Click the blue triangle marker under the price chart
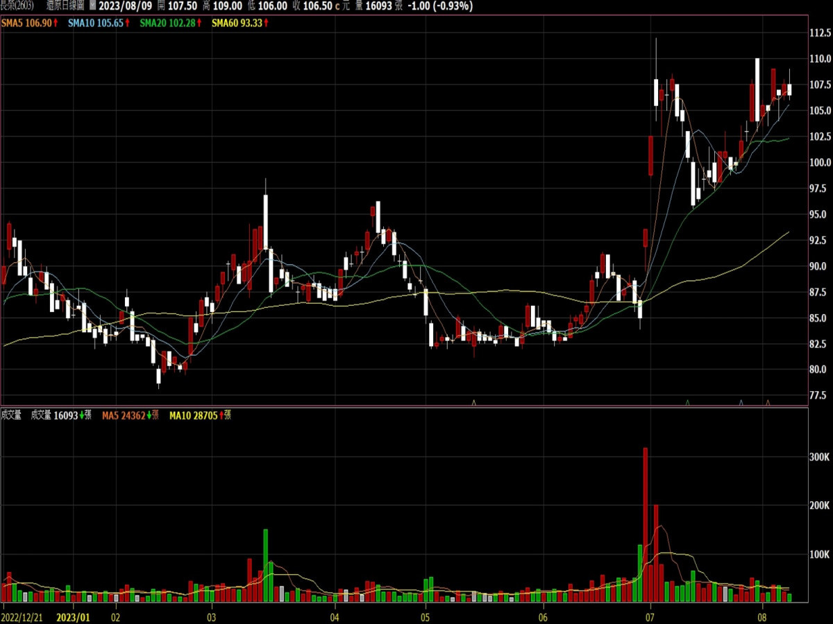833x624 pixels. [741, 402]
